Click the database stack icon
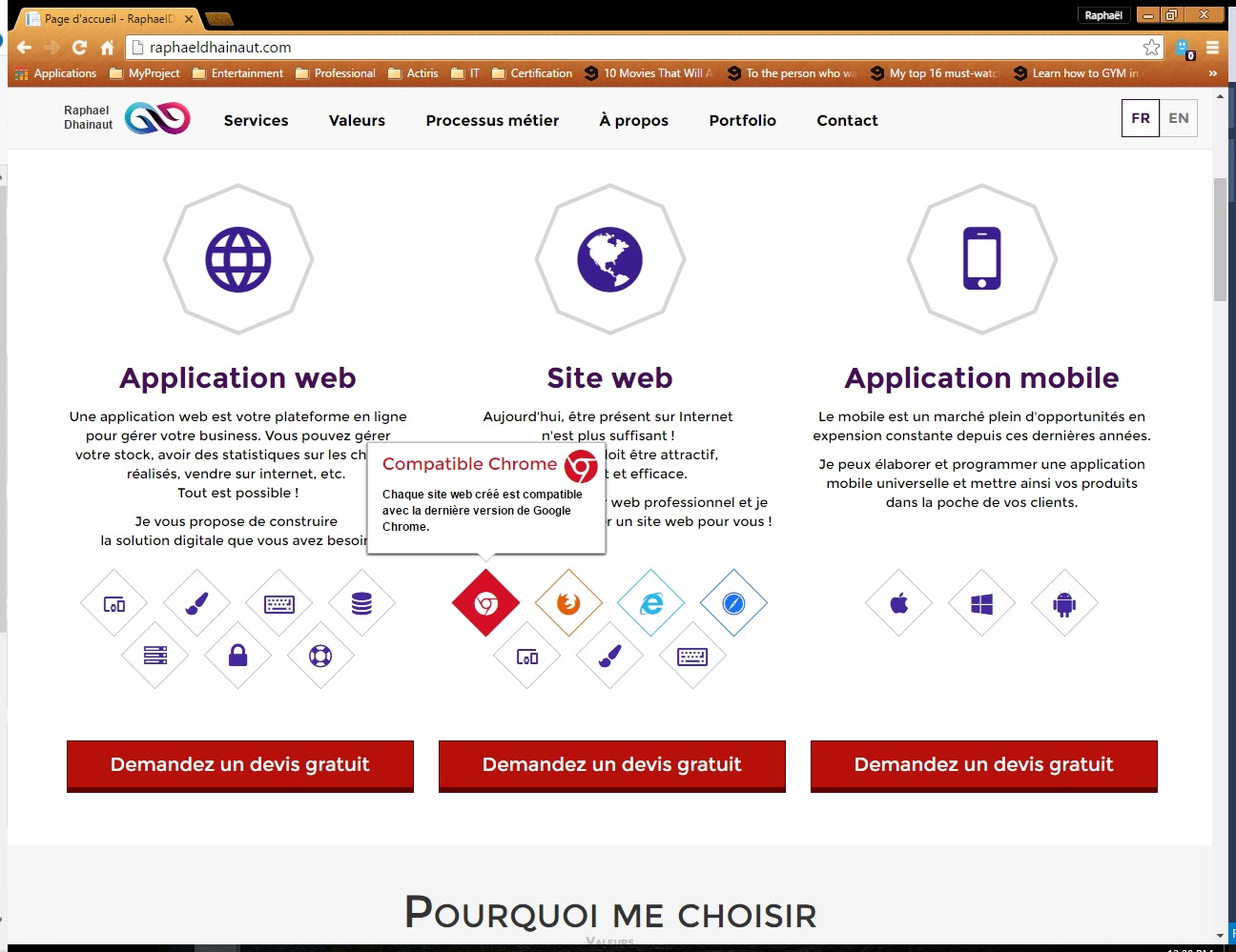This screenshot has height=952, width=1236. (361, 603)
